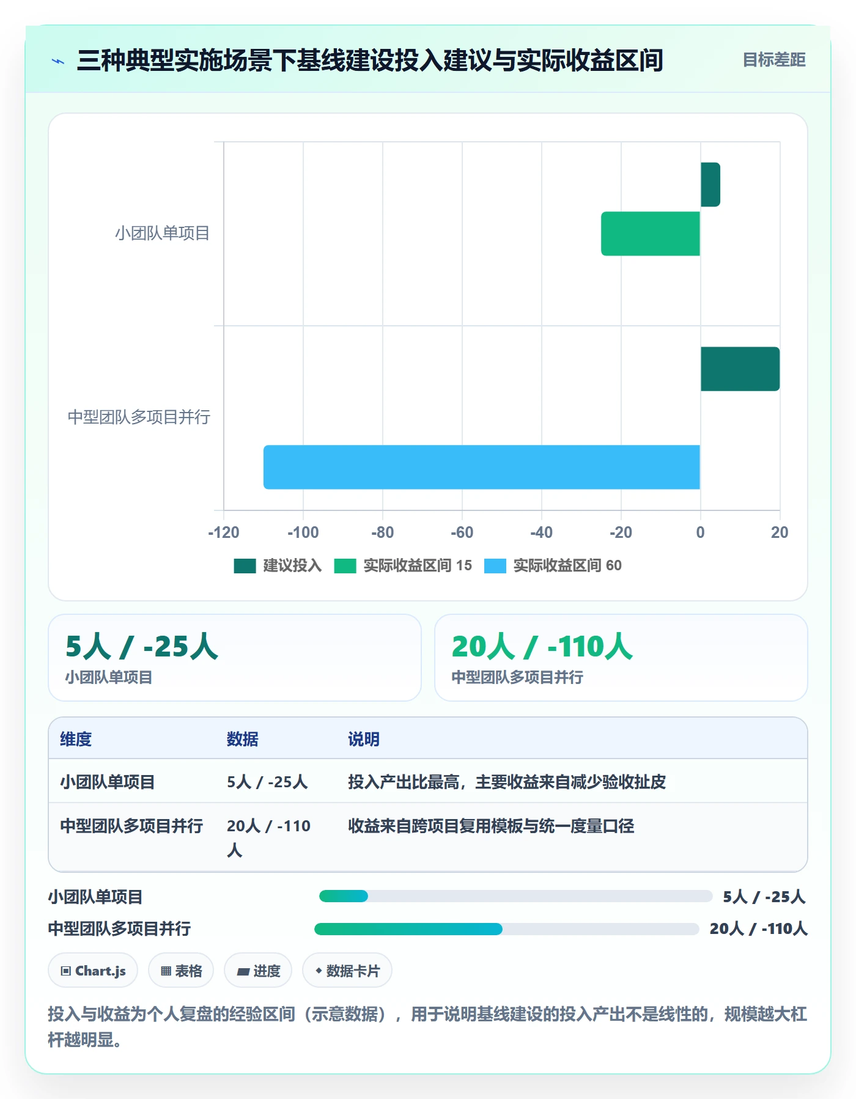Toggle the "实际收益区间 15" legend item
856x1099 pixels.
click(403, 565)
